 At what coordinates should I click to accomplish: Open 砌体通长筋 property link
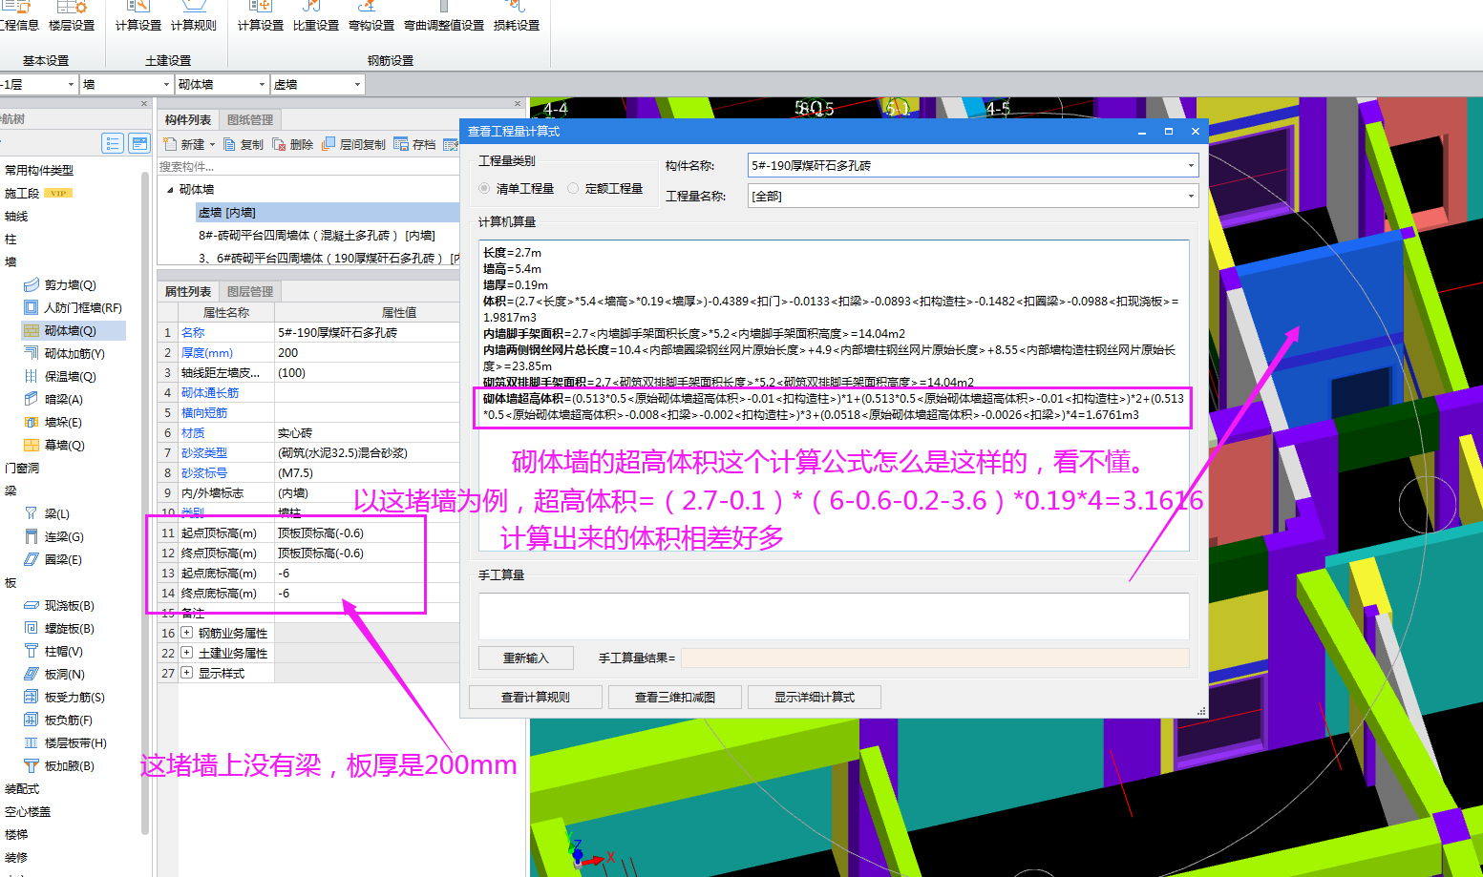(210, 392)
